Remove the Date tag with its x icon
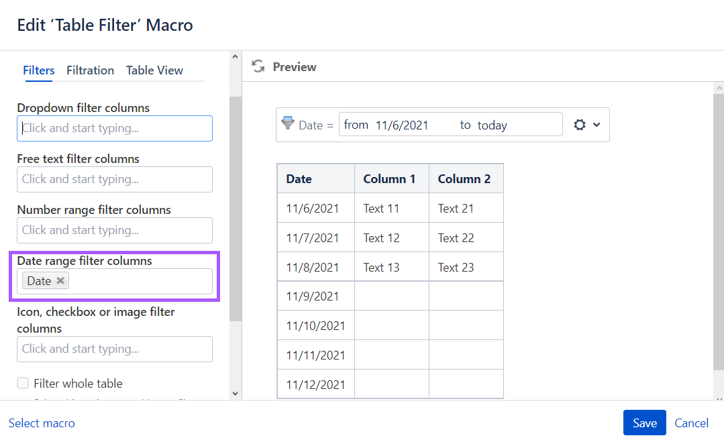This screenshot has width=724, height=442. (x=60, y=280)
